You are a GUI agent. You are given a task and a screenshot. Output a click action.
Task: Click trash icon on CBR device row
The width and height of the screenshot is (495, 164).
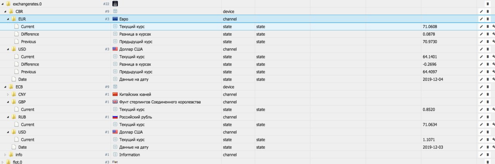[x=488, y=12]
